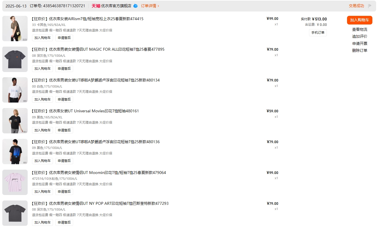Click variant 08 深灰色 under NY POP ART item

pos(49,209)
